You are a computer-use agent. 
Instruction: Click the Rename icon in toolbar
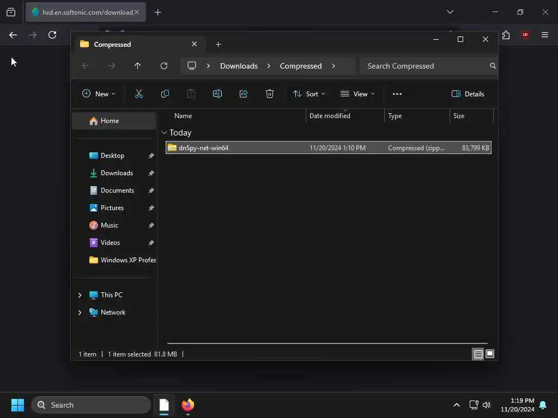click(x=217, y=94)
